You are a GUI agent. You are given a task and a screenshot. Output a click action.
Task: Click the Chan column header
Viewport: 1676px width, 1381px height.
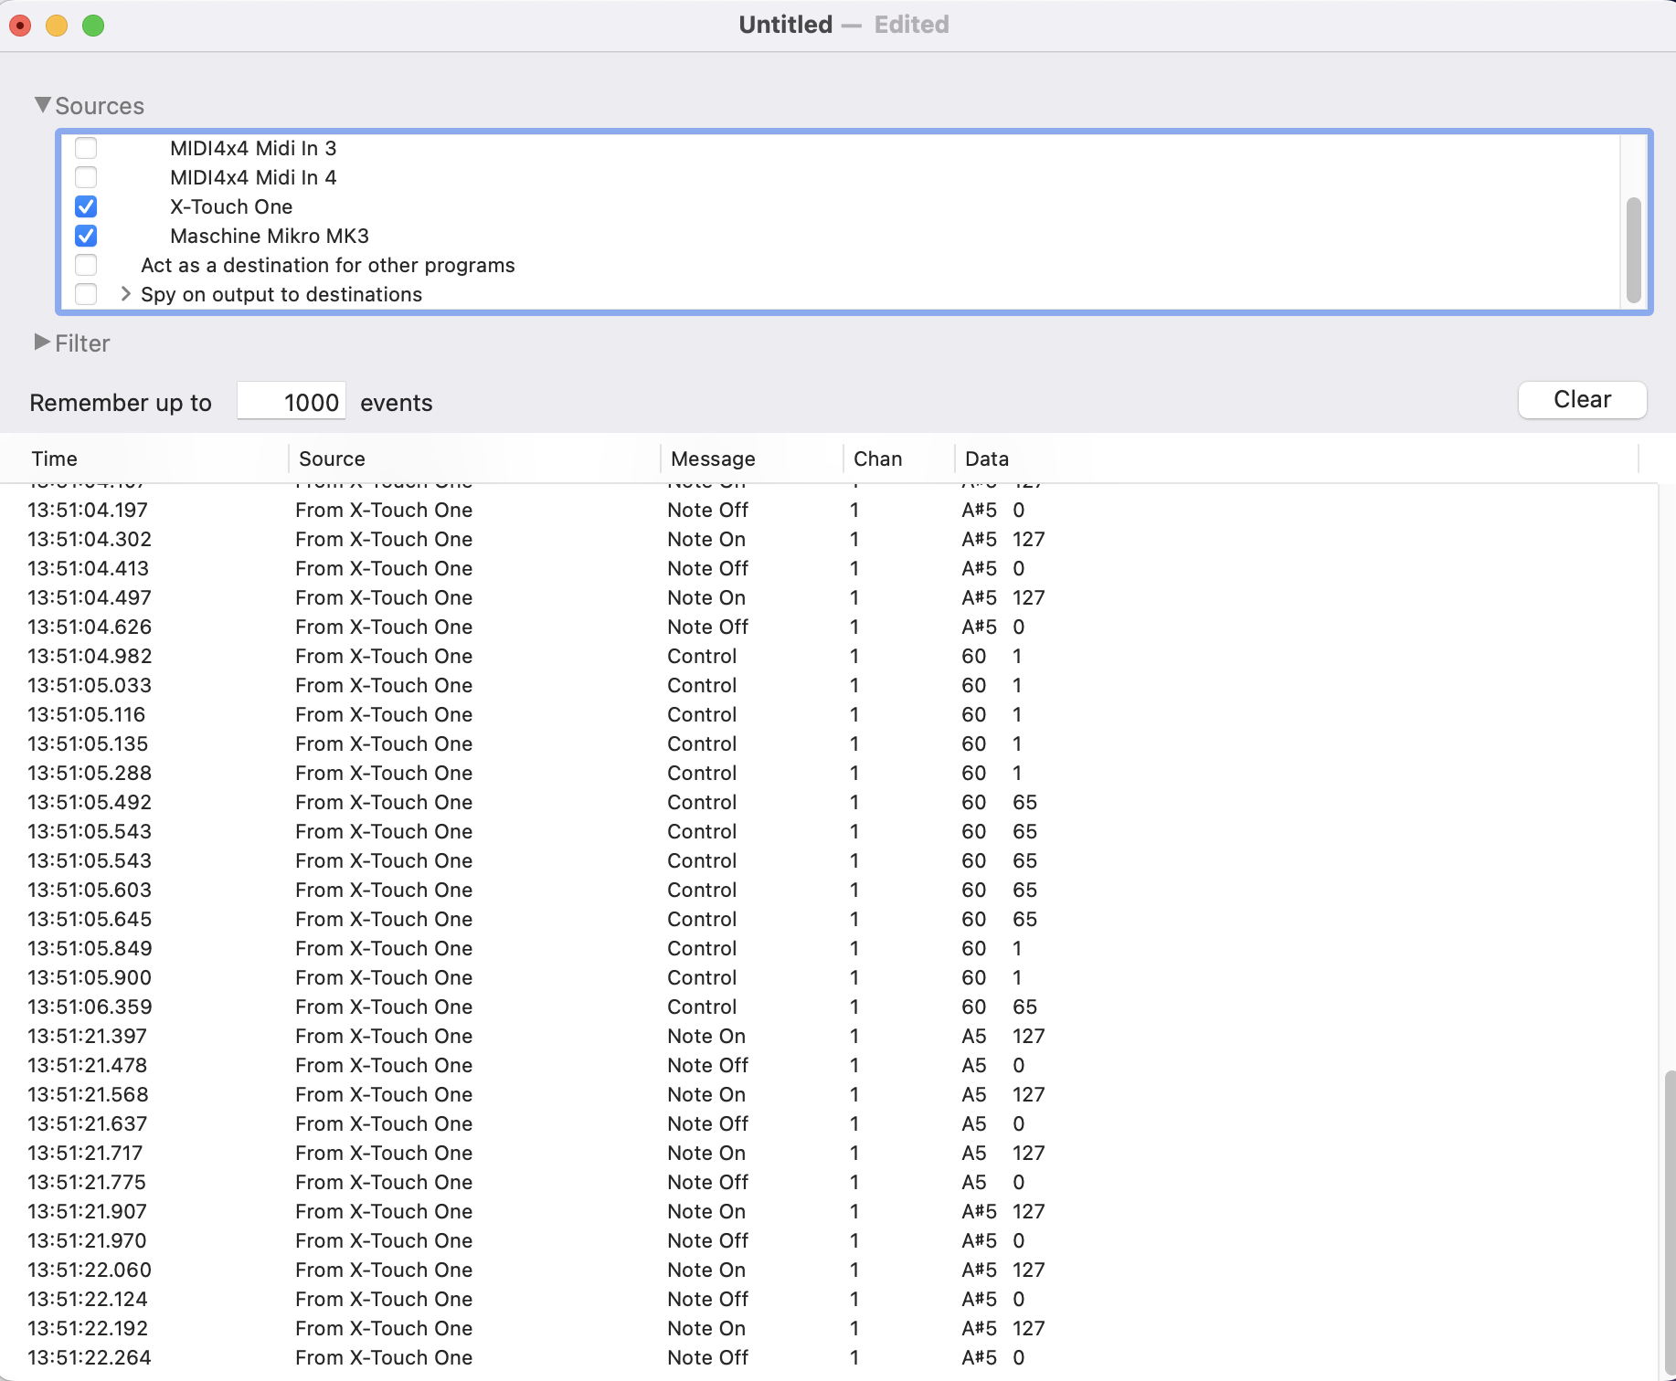[898, 459]
